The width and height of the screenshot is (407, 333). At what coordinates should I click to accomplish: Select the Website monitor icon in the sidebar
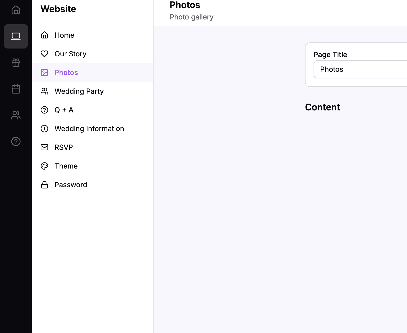click(x=16, y=36)
